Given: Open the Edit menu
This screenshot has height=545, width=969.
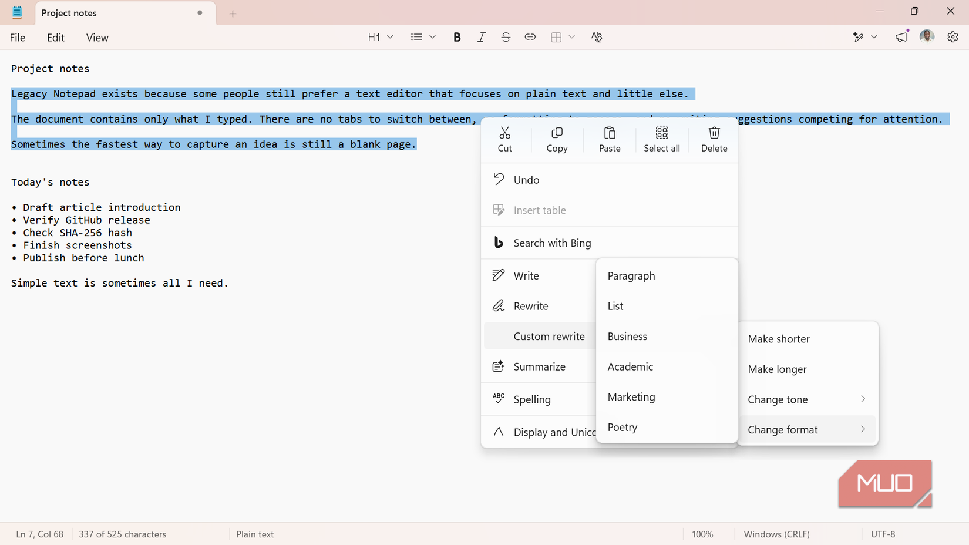Looking at the screenshot, I should click(x=56, y=38).
